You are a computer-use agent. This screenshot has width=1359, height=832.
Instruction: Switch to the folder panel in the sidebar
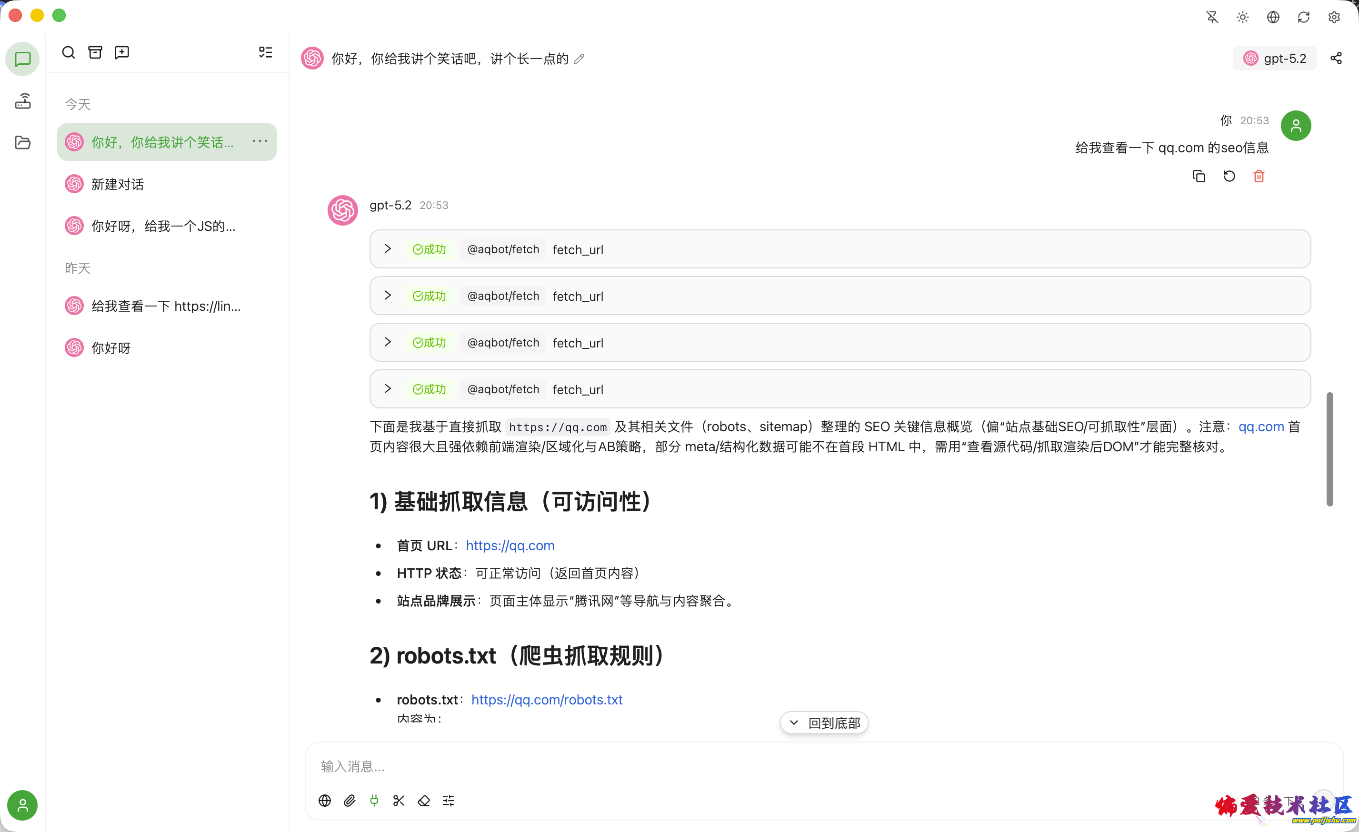point(22,142)
